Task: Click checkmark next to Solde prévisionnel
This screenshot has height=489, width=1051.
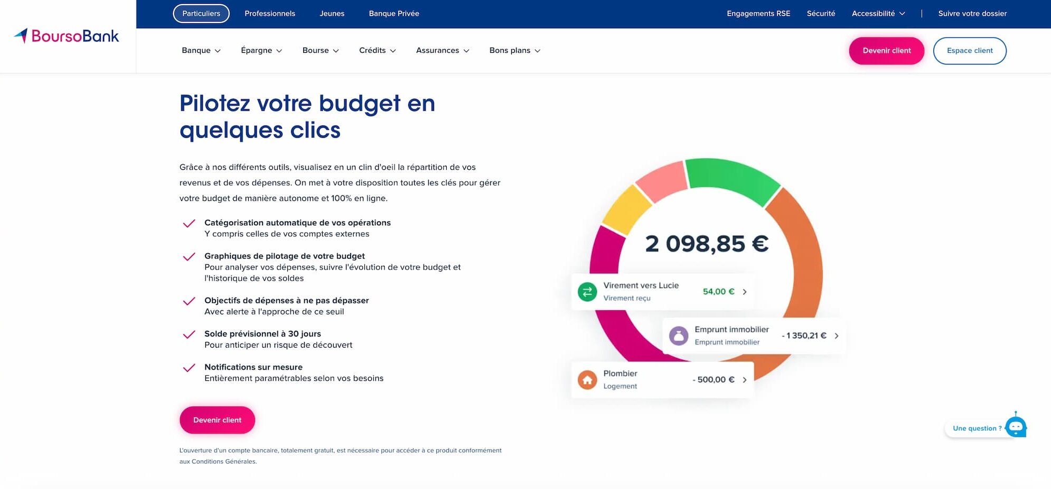Action: tap(189, 334)
